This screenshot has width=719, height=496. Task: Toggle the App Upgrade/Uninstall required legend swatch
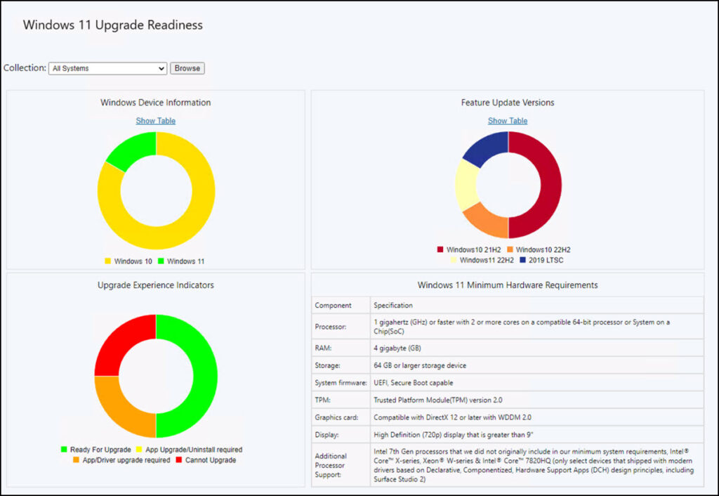(139, 450)
